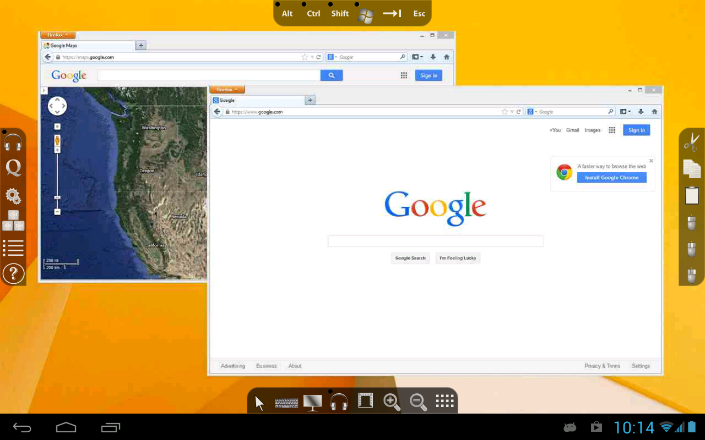Screen dimensions: 705x440
Task: Select the Google Maps tab
Action: (88, 46)
